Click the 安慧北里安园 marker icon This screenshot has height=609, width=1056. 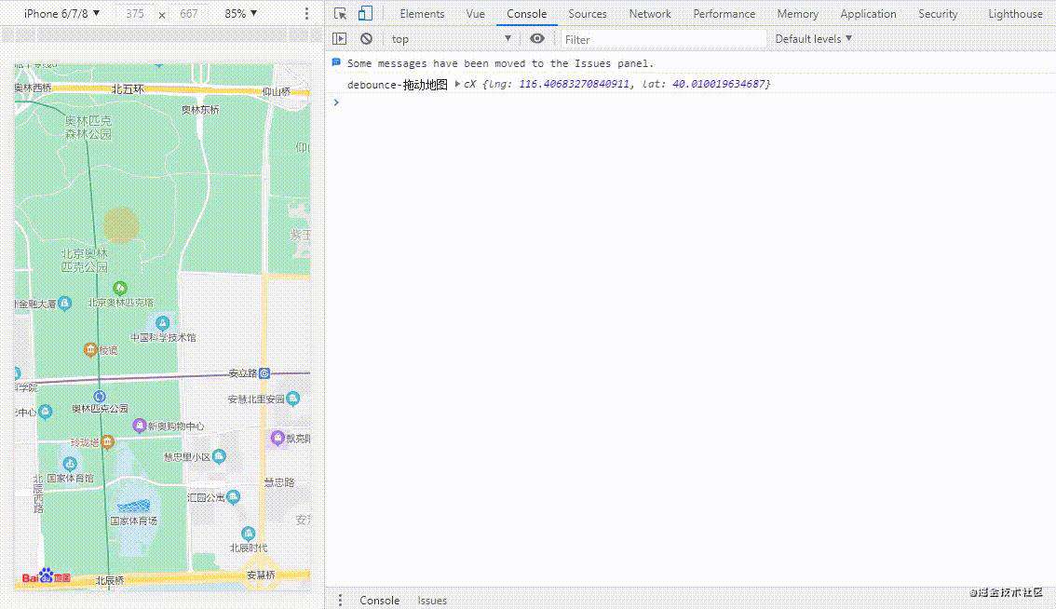(293, 399)
